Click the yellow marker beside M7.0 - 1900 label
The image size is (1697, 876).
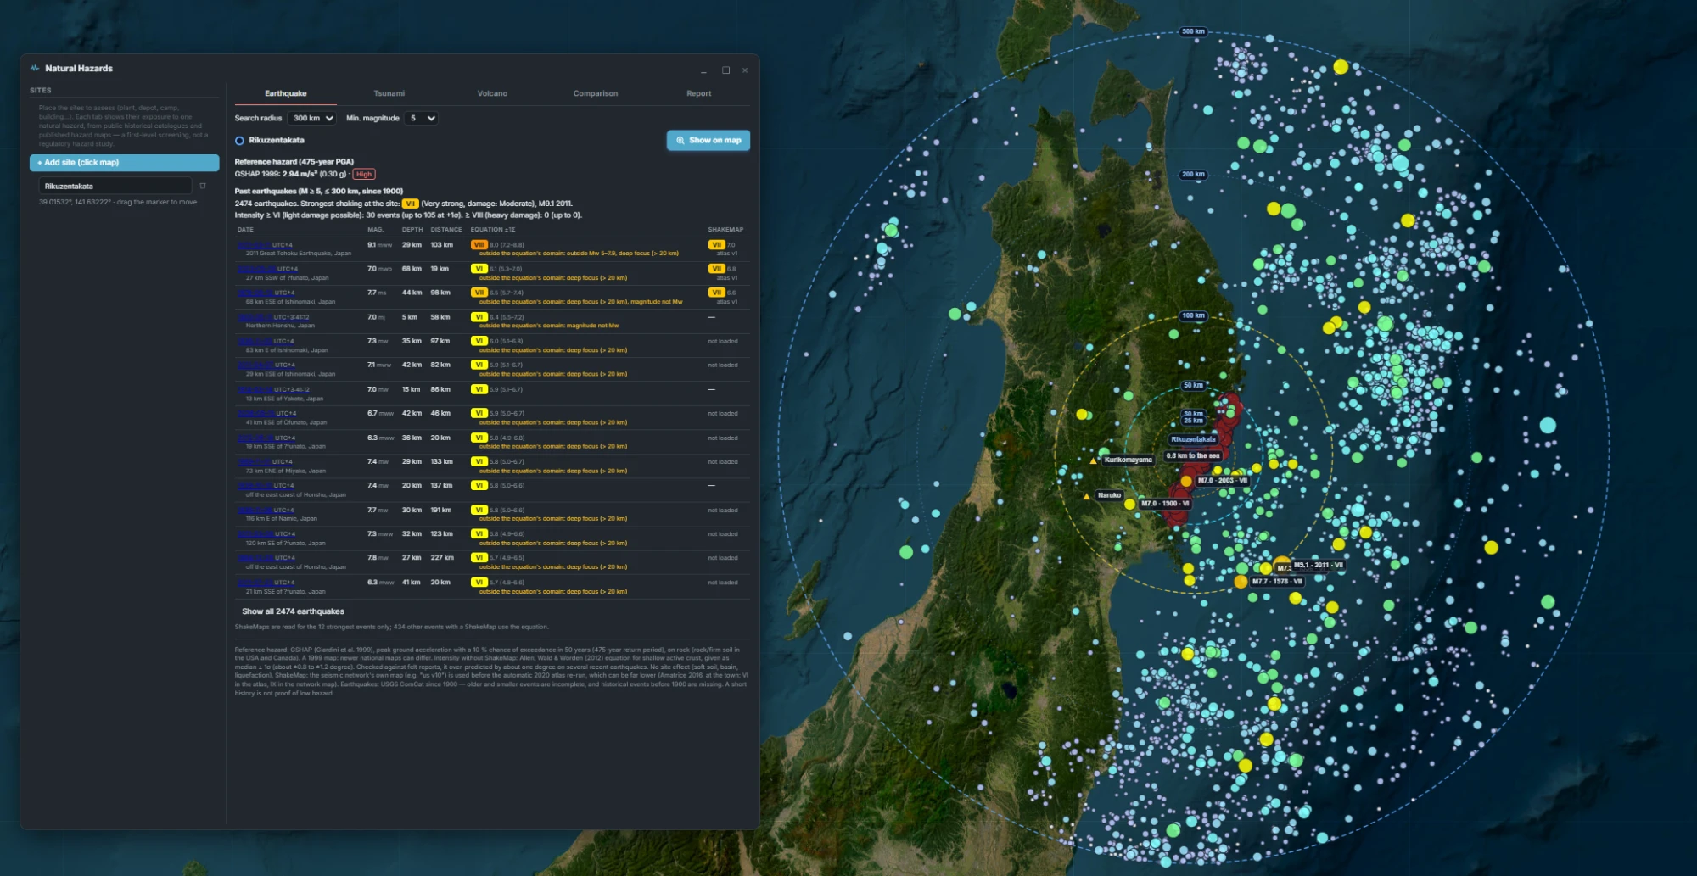pos(1129,504)
